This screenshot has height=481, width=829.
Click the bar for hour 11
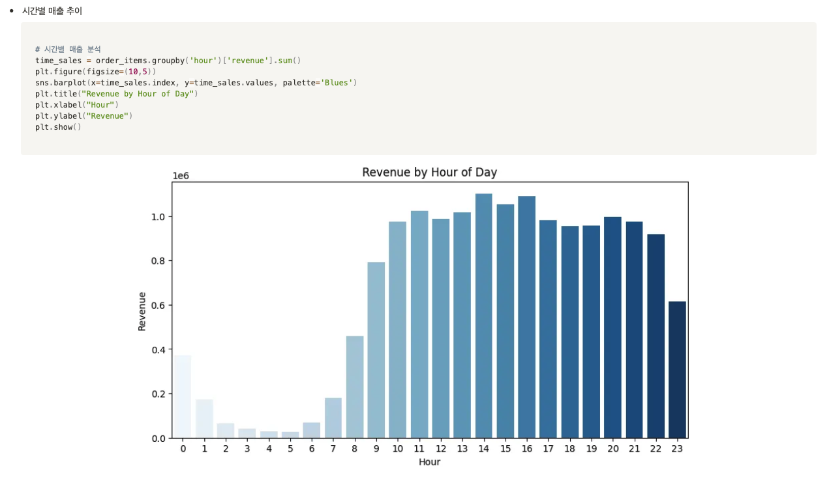pos(419,325)
